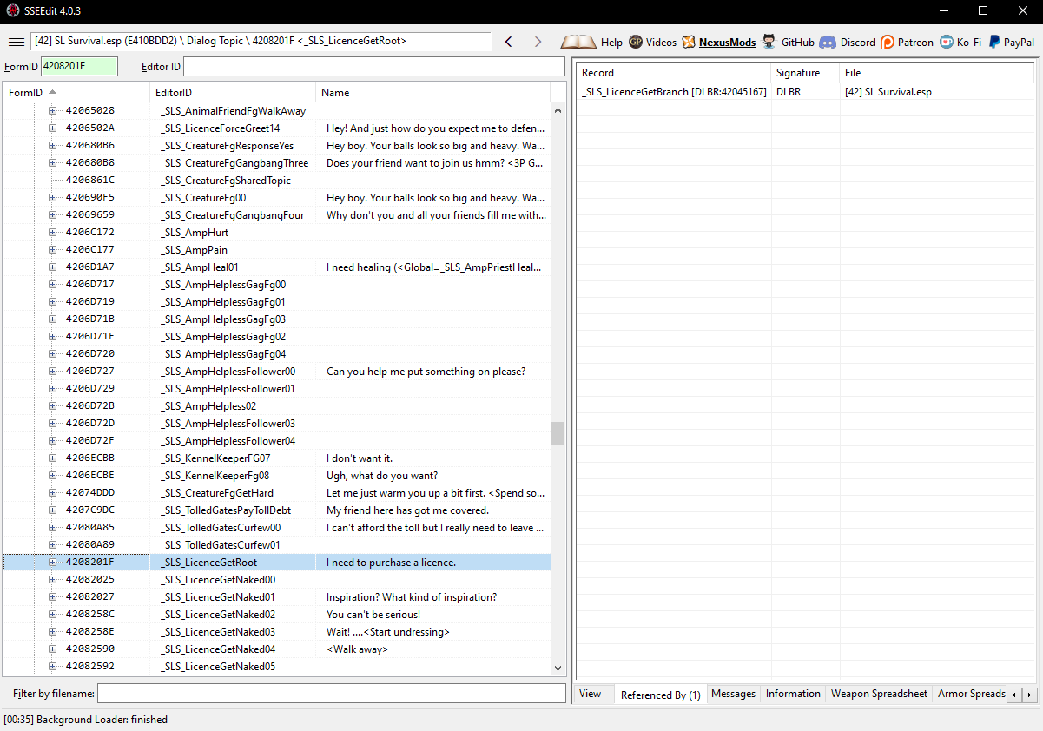1043x731 pixels.
Task: Click the tree scrollbar up arrow
Action: click(x=558, y=109)
